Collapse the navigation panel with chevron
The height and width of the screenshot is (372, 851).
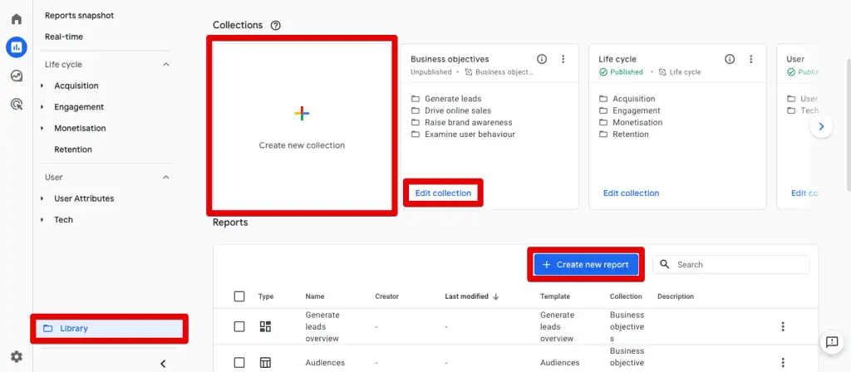(x=163, y=364)
